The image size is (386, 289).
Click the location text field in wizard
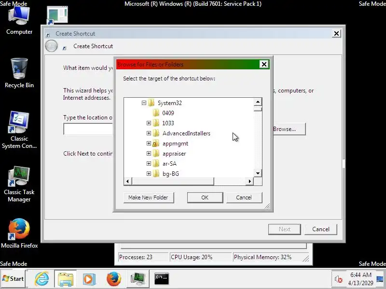88,129
